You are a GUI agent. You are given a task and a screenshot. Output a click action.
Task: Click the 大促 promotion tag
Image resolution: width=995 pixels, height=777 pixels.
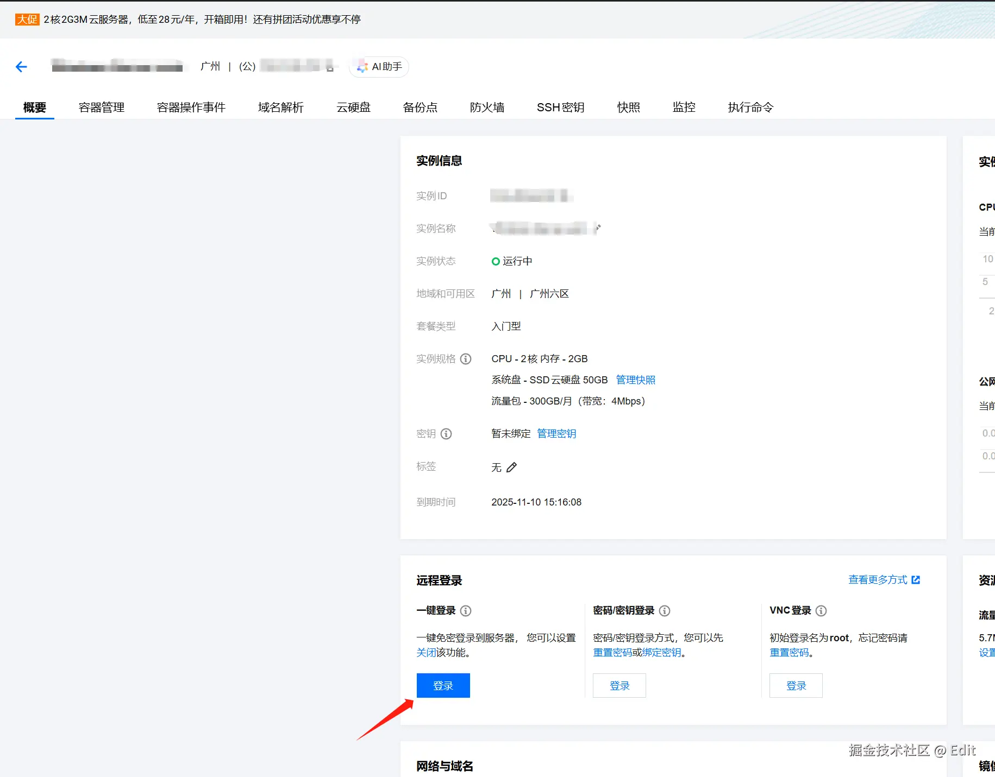(27, 20)
